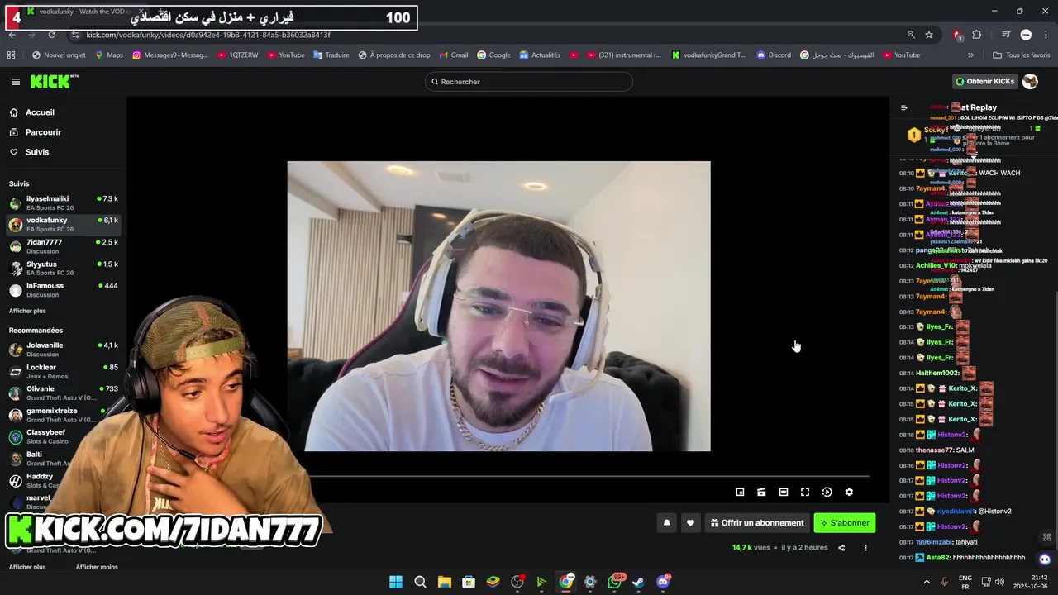The height and width of the screenshot is (595, 1058).
Task: Click Obtenir KICKs button
Action: [x=985, y=81]
